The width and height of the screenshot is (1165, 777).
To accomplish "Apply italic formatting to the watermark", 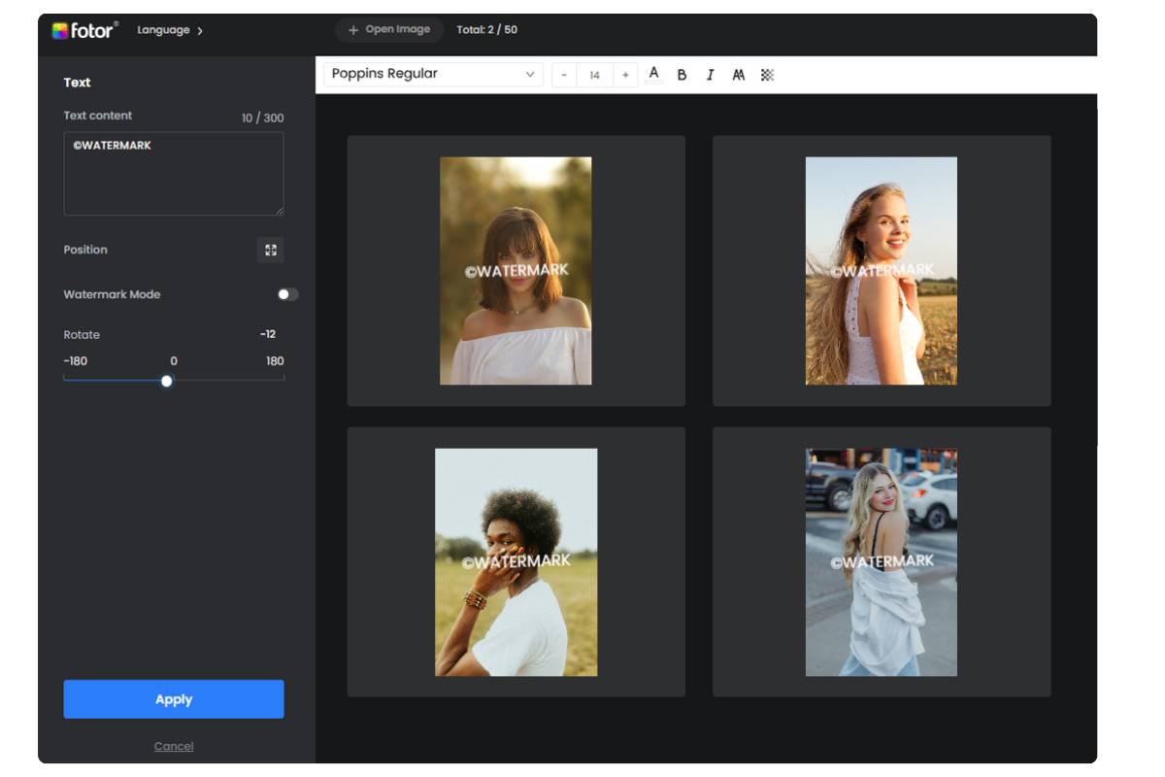I will pos(710,73).
